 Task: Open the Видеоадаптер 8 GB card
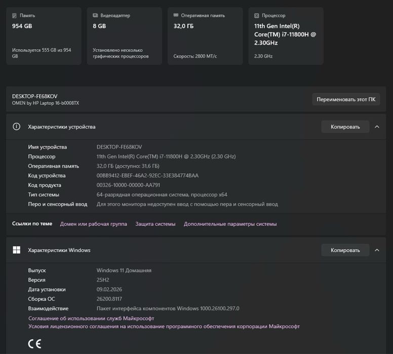pos(125,36)
